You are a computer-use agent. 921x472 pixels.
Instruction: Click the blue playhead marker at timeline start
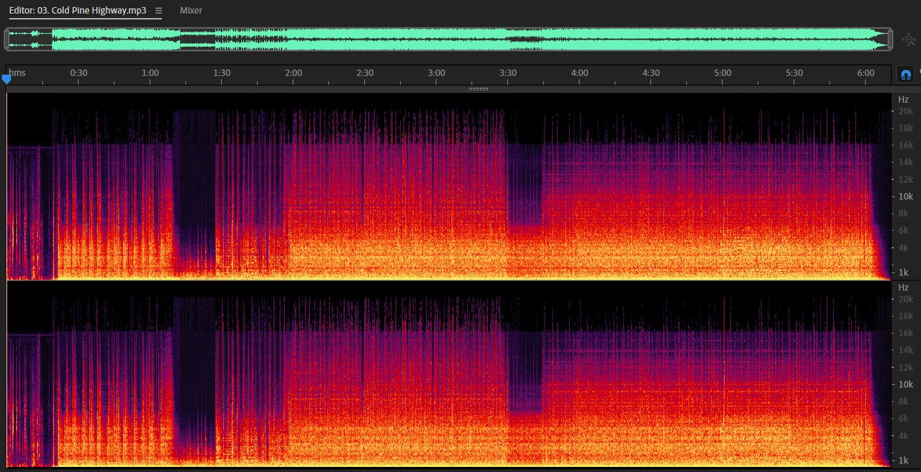(x=6, y=79)
